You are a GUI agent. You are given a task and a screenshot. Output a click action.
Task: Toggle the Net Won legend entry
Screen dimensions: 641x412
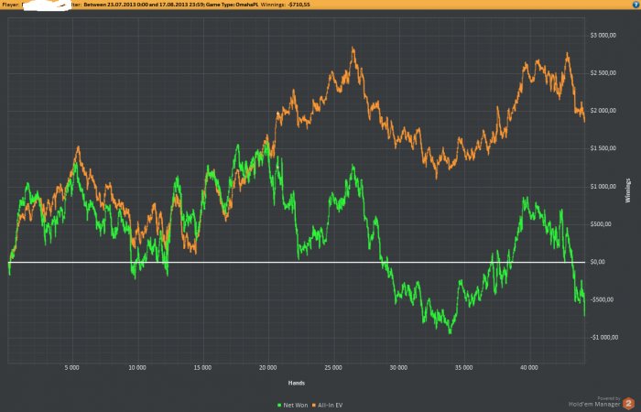click(x=293, y=405)
